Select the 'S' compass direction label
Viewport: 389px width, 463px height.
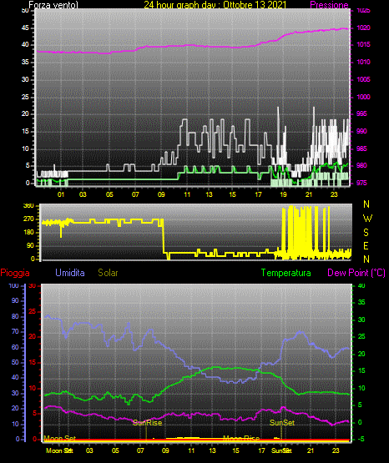366,233
